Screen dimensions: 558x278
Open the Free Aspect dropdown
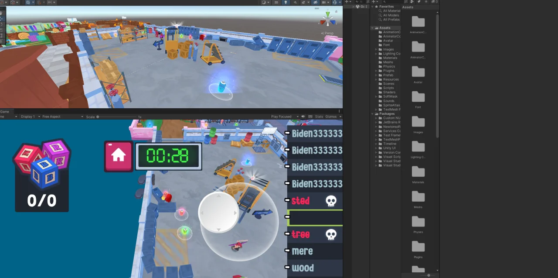coord(62,117)
